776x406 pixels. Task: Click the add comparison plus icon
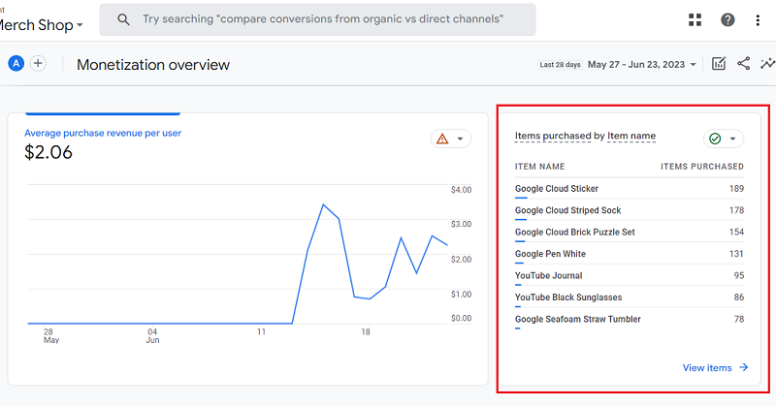(38, 63)
